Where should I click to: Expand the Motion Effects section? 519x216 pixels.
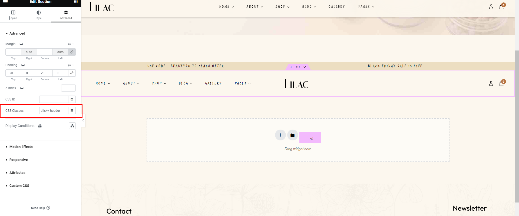(41, 147)
